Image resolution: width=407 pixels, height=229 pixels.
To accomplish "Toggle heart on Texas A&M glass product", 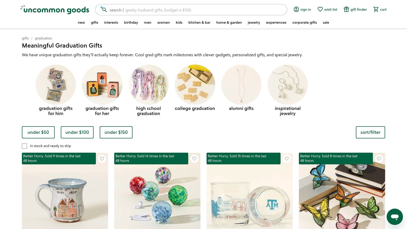I will coord(287,159).
